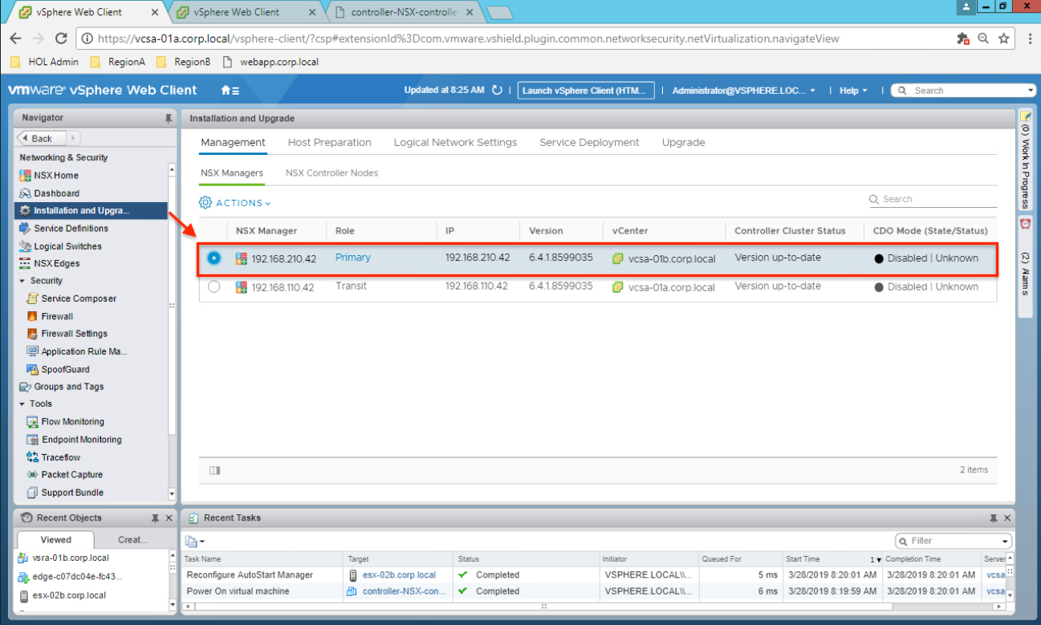
Task: Bookmark this page with the star icon
Action: coord(1003,39)
